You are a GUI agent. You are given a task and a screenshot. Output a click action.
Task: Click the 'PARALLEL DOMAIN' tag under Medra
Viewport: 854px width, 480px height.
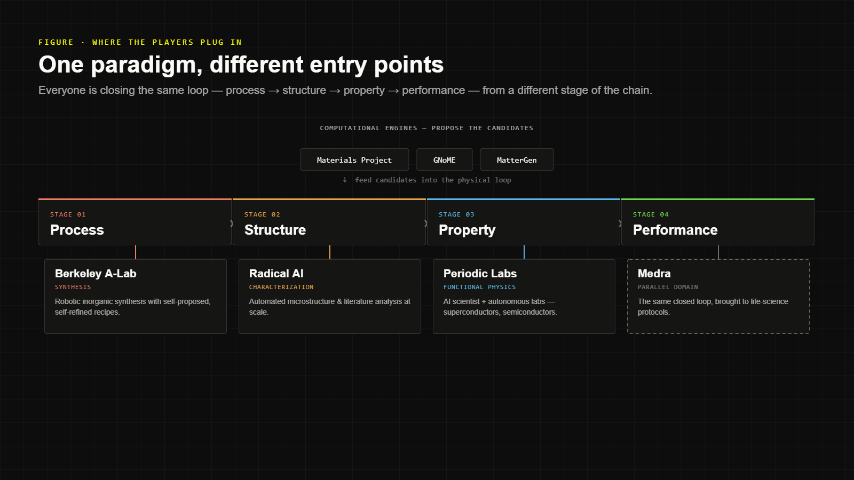pos(668,287)
